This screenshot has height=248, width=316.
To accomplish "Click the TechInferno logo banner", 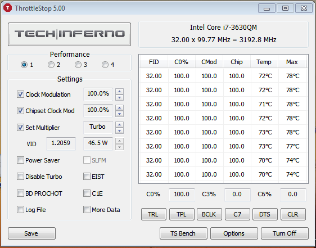I will tap(69, 34).
